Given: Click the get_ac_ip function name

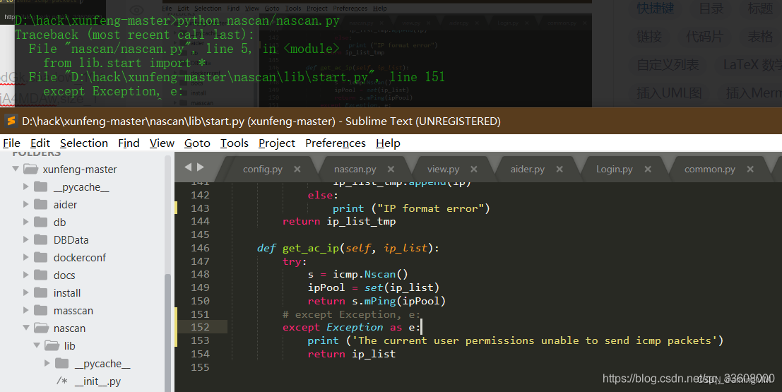Looking at the screenshot, I should click(x=311, y=248).
